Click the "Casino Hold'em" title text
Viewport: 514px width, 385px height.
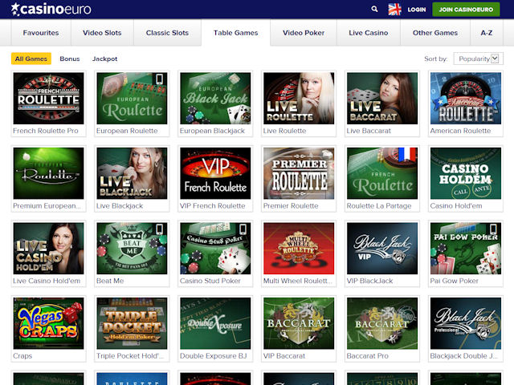tap(456, 206)
